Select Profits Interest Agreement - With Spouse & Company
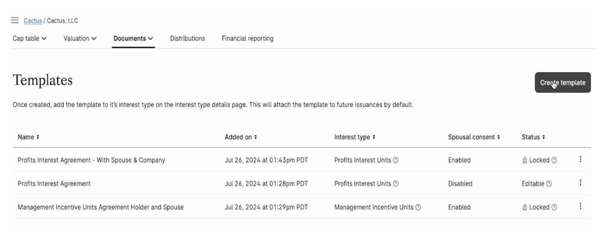 91,160
